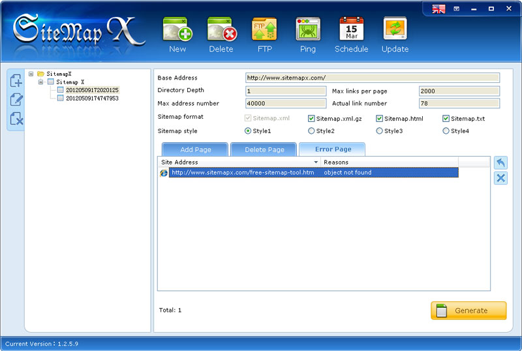The width and height of the screenshot is (522, 351).
Task: Click the 'Total: 1' text
Action: tap(170, 310)
